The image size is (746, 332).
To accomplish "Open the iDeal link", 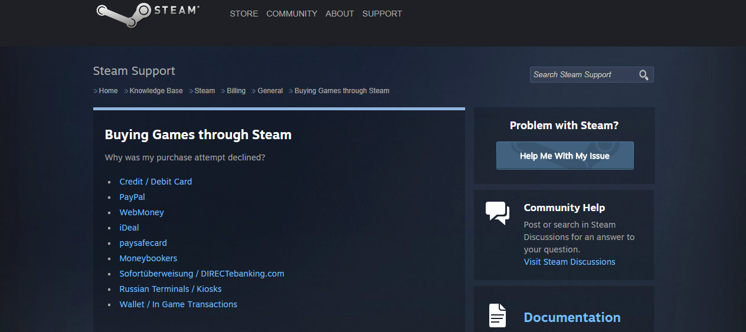I will point(129,228).
